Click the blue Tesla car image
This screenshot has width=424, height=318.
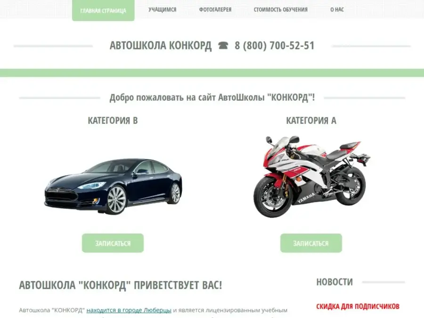[113, 186]
